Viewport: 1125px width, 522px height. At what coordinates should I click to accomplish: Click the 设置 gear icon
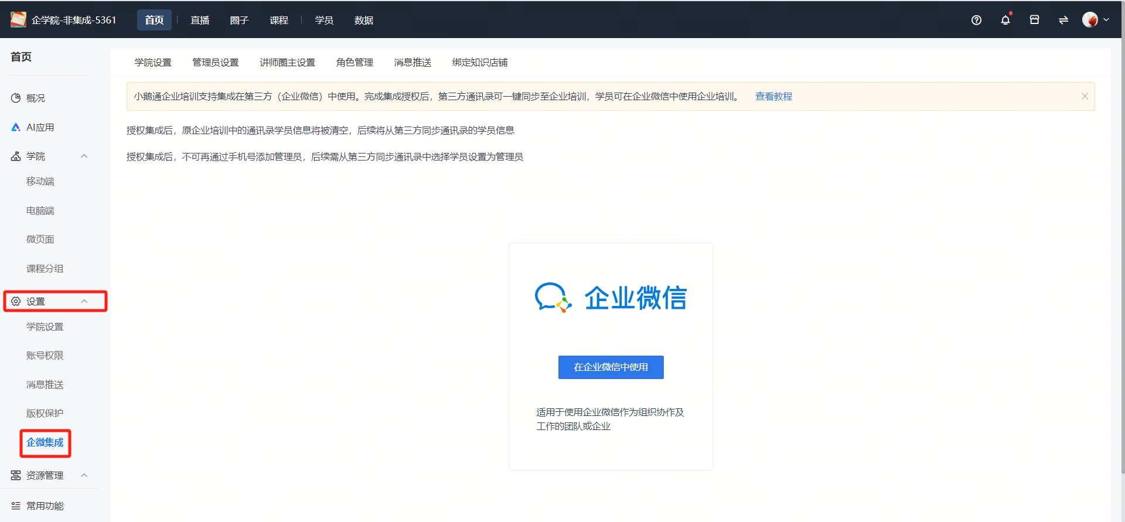pyautogui.click(x=16, y=301)
